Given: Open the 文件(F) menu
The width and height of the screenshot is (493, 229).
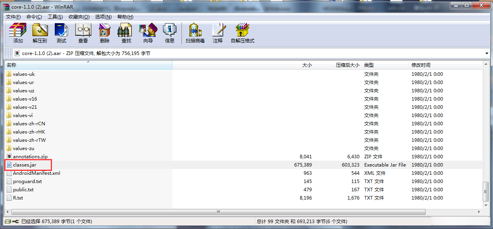Looking at the screenshot, I should point(13,17).
